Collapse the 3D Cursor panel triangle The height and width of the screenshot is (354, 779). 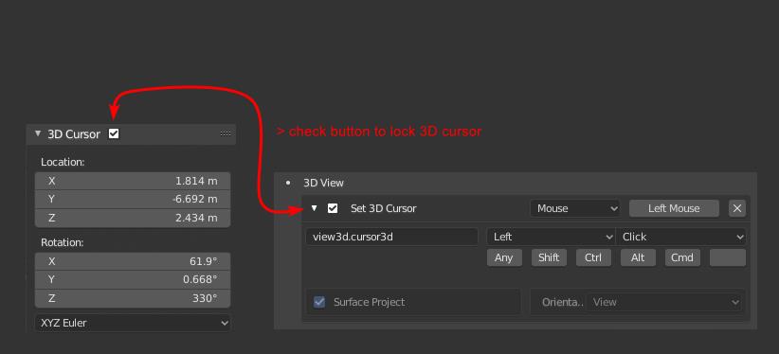coord(38,133)
